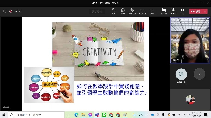The width and height of the screenshot is (211, 118).
Task: Open the Share content tray
Action: 182,11
